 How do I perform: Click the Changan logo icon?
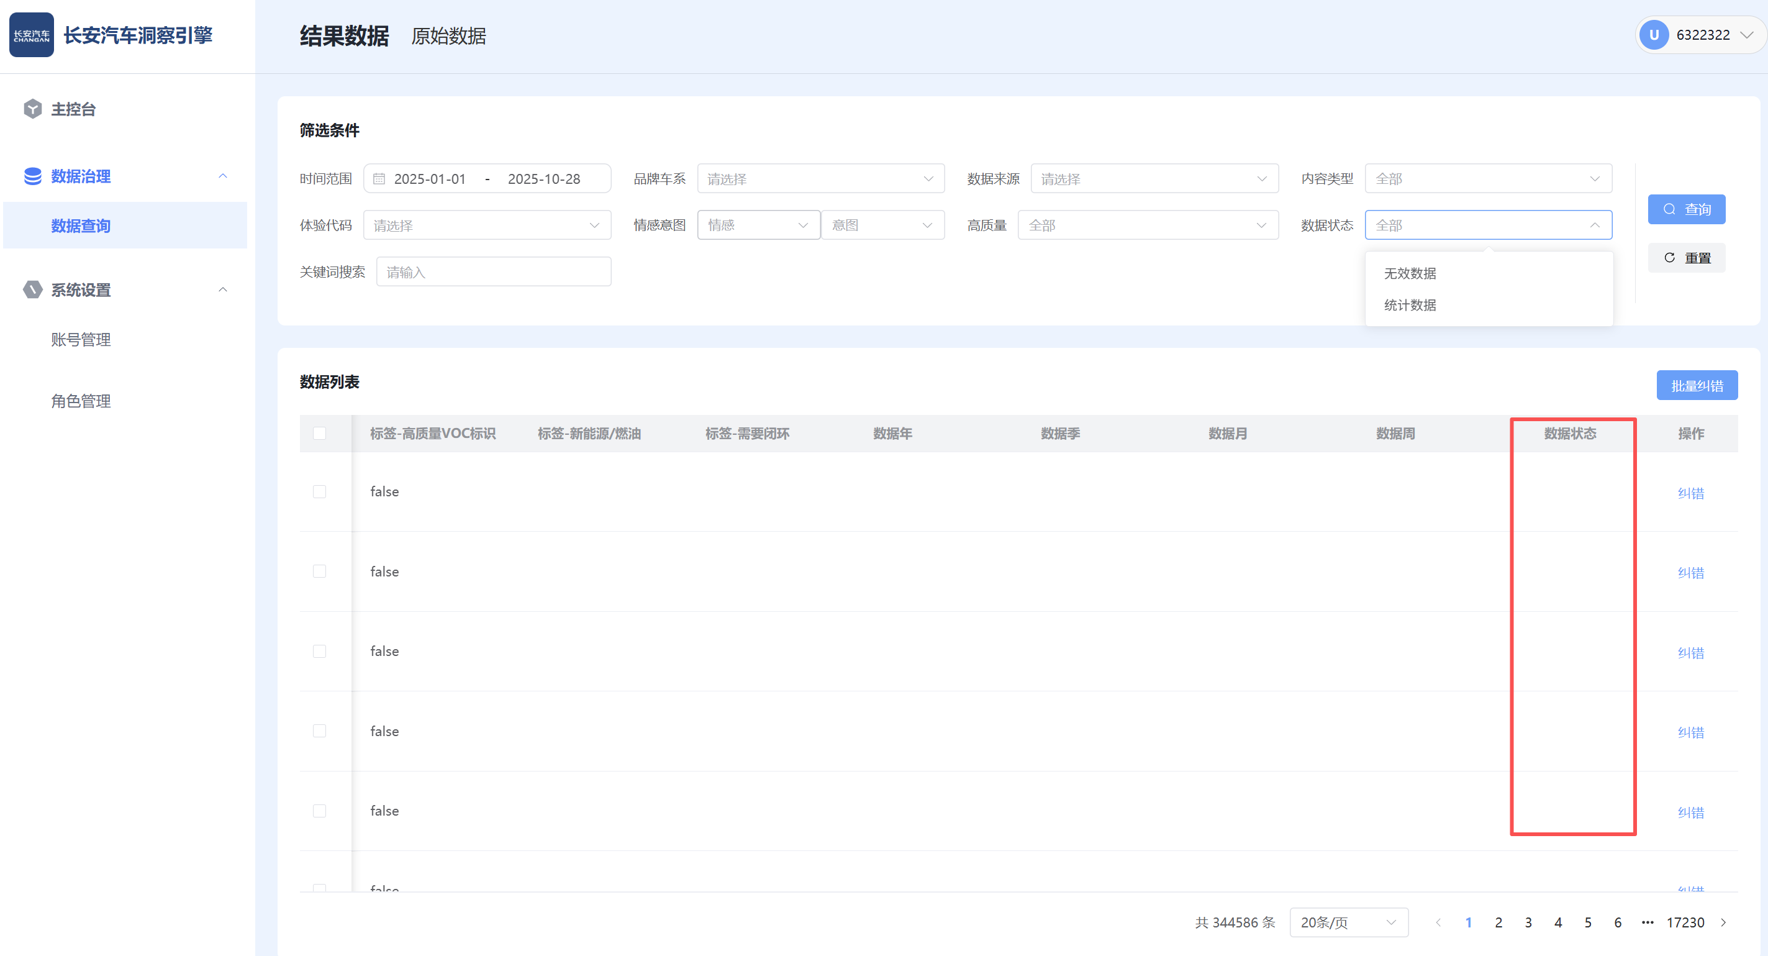click(32, 35)
